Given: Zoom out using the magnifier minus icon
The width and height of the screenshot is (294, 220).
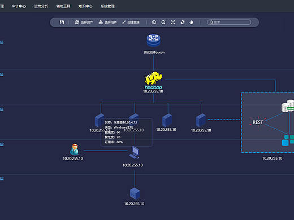Looking at the screenshot, I should (163, 23).
